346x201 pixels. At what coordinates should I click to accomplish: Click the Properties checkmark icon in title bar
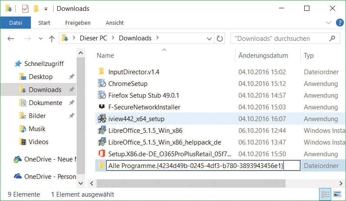click(25, 9)
